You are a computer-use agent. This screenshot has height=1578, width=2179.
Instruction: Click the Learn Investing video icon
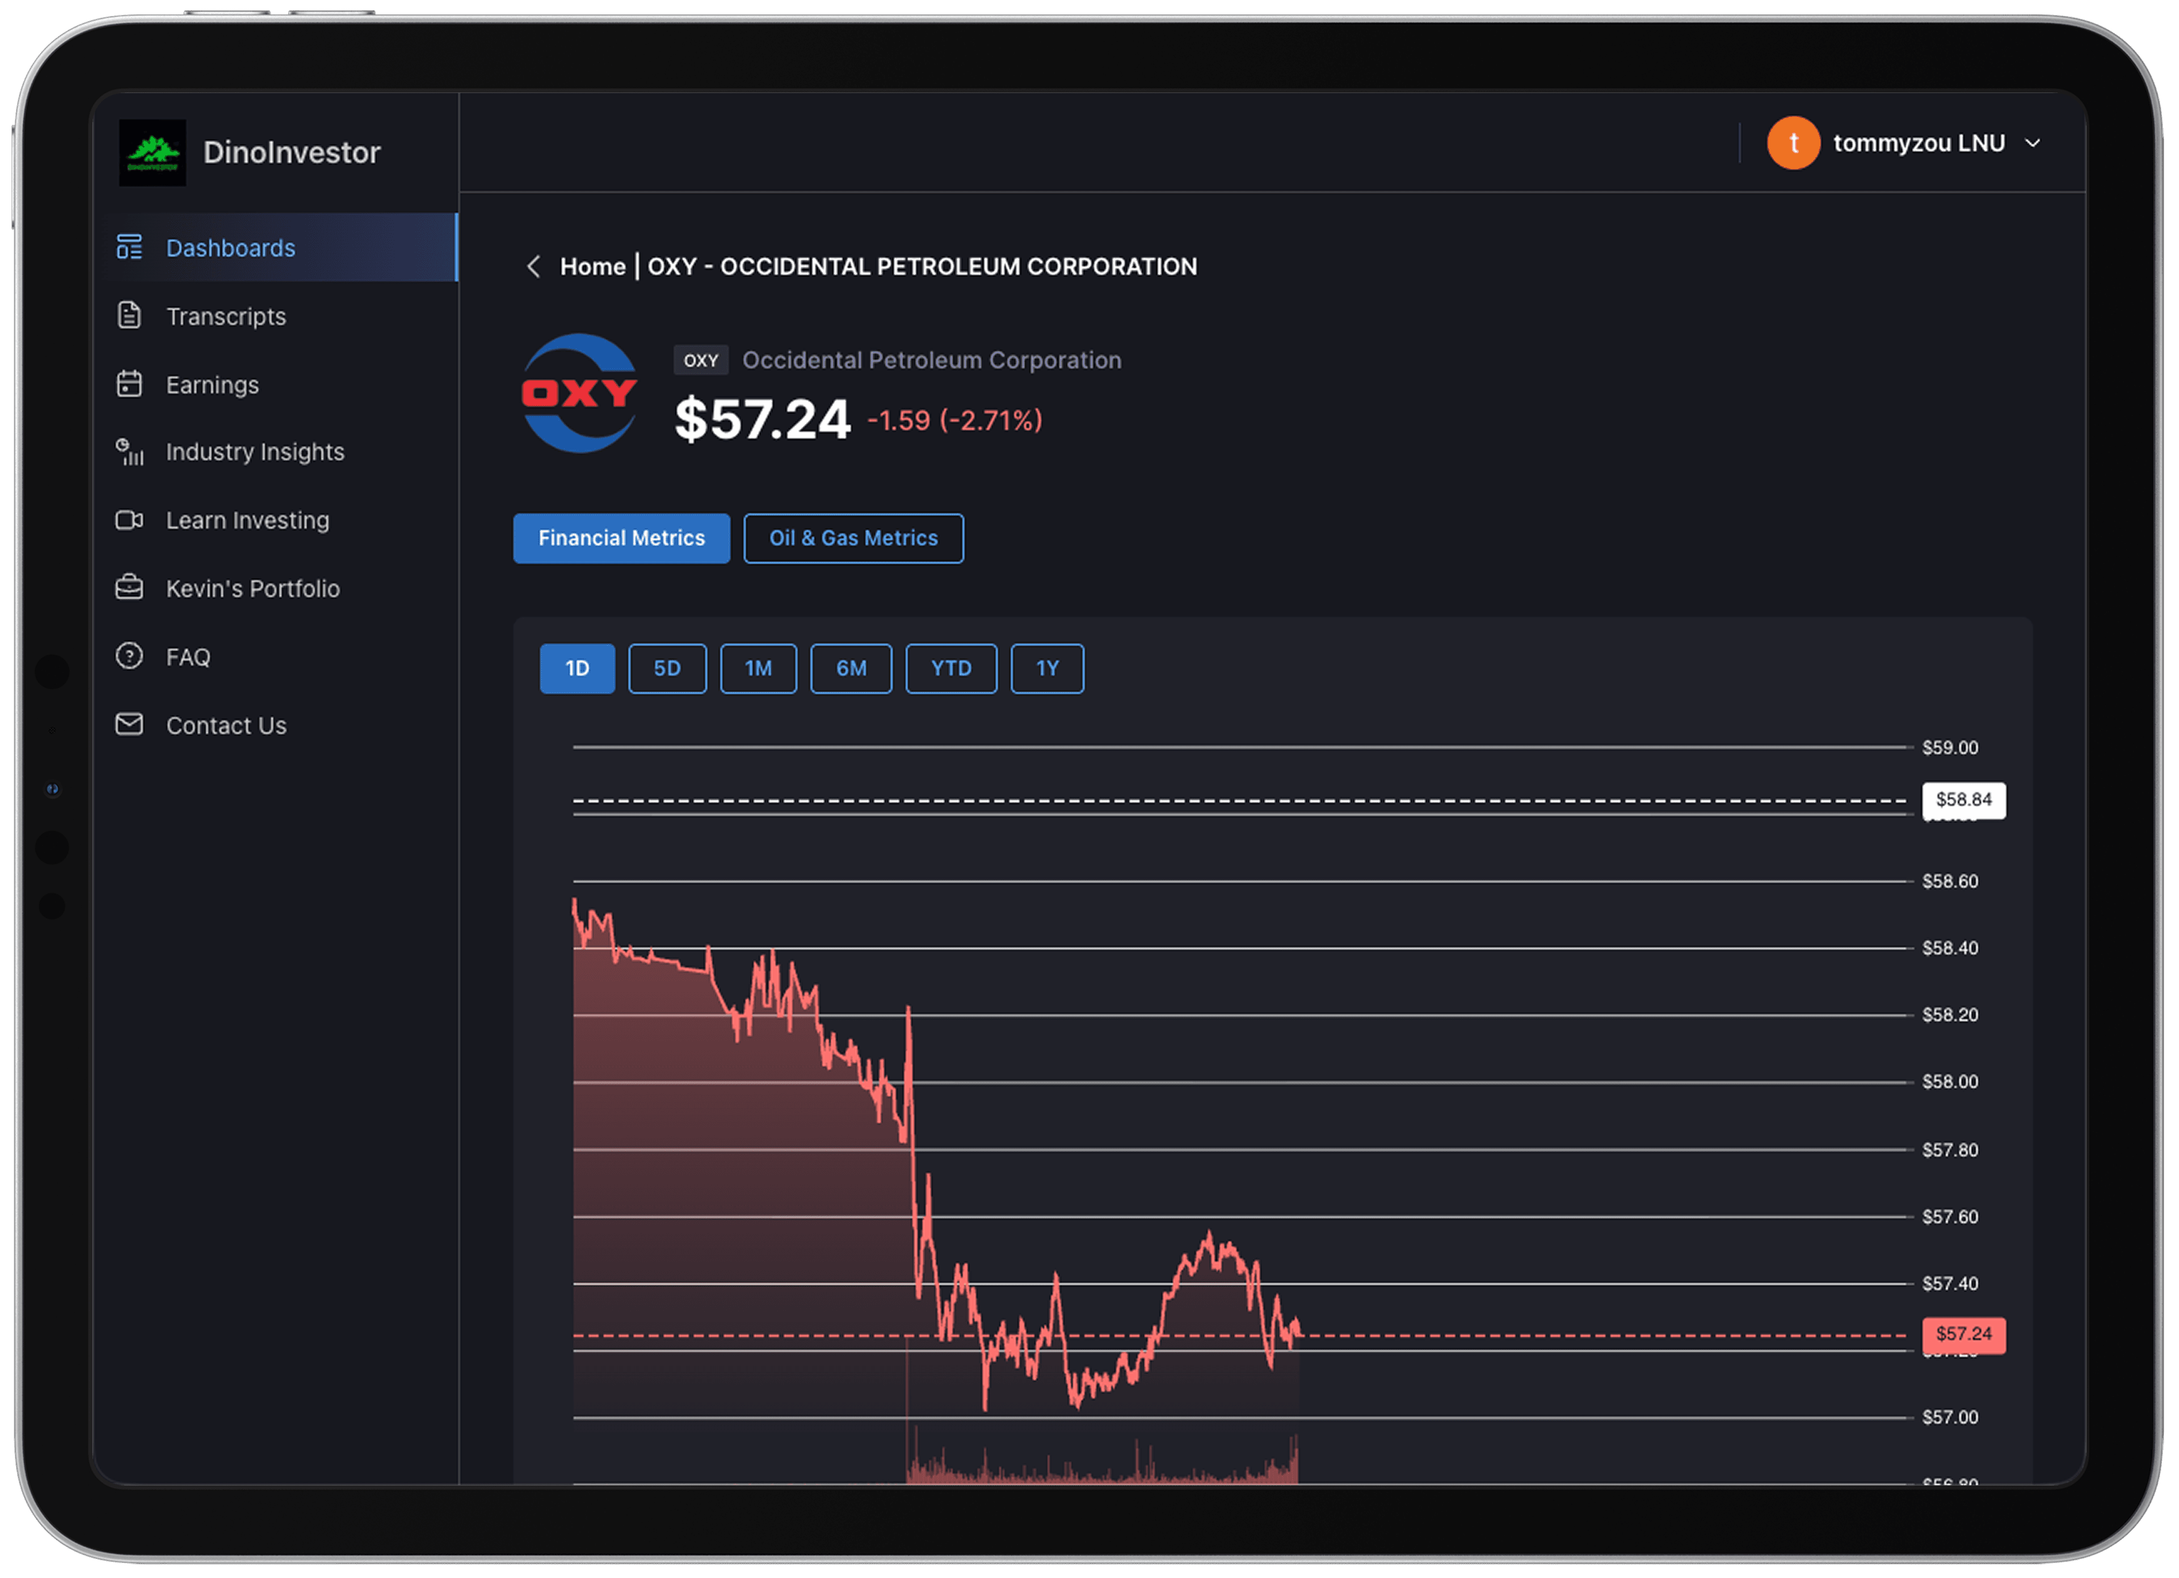129,520
